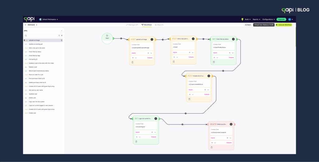Remove connection between Start and 'uploads an image'
Image resolution: width=319 pixels, height=162 pixels.
[x=121, y=38]
